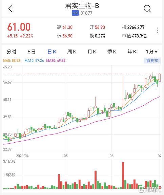Image resolution: width=164 pixels, height=195 pixels.
Task: Tap the tallest red volume bar in June
Action: coord(123,175)
